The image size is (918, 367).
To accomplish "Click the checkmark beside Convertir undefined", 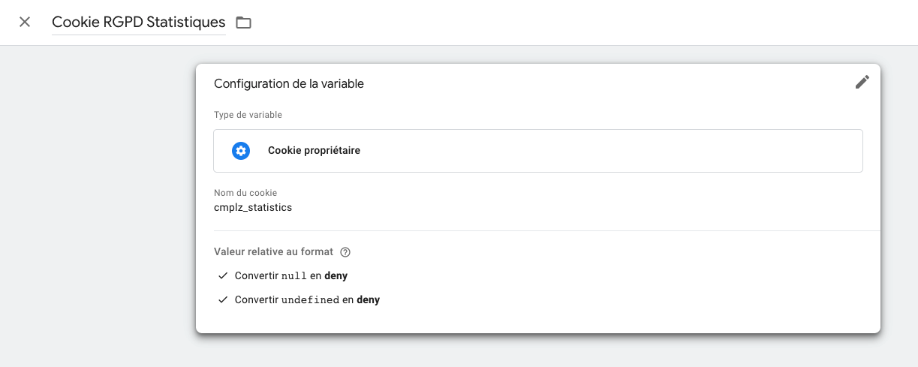I will pyautogui.click(x=223, y=300).
